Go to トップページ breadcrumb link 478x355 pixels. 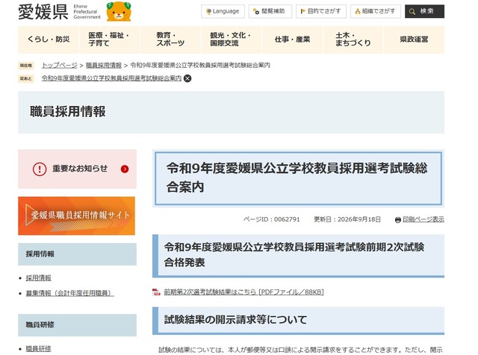[x=60, y=65]
